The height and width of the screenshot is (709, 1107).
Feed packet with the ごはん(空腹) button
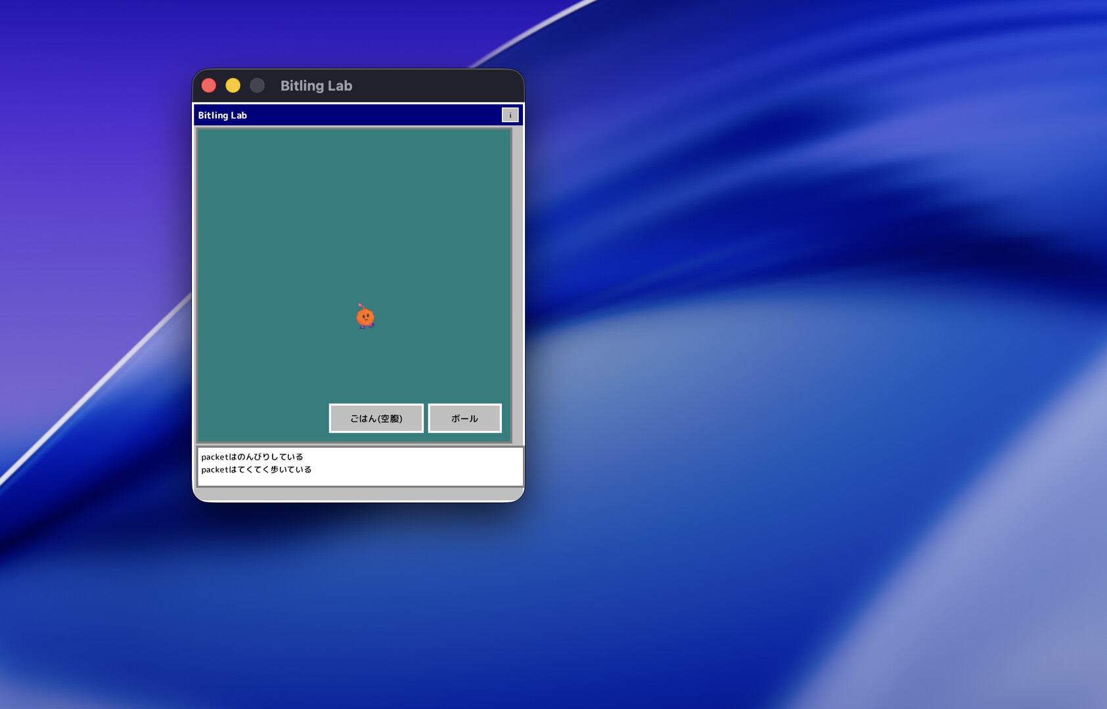coord(376,418)
